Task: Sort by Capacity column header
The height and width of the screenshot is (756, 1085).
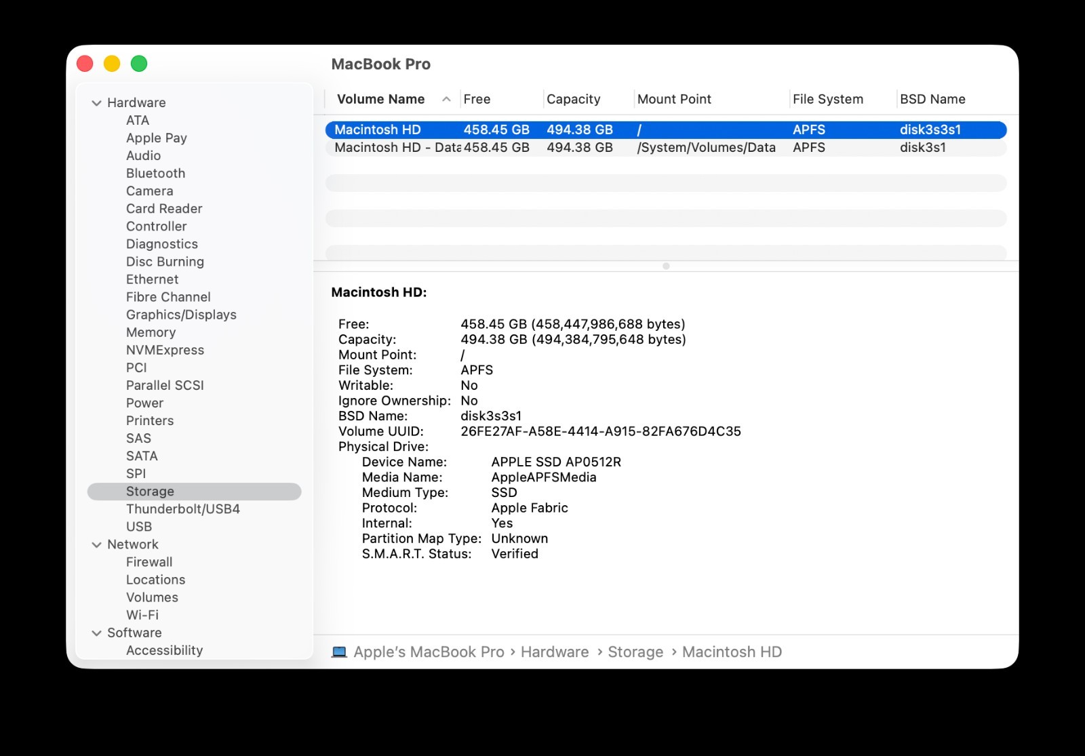Action: pyautogui.click(x=573, y=99)
